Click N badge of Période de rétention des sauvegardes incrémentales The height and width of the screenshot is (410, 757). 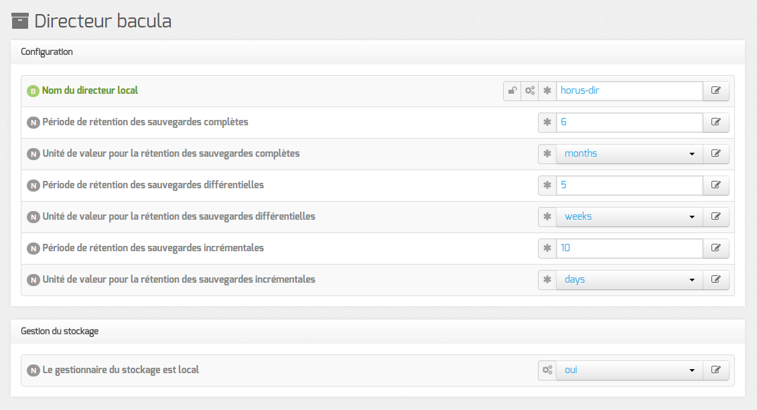pos(33,249)
